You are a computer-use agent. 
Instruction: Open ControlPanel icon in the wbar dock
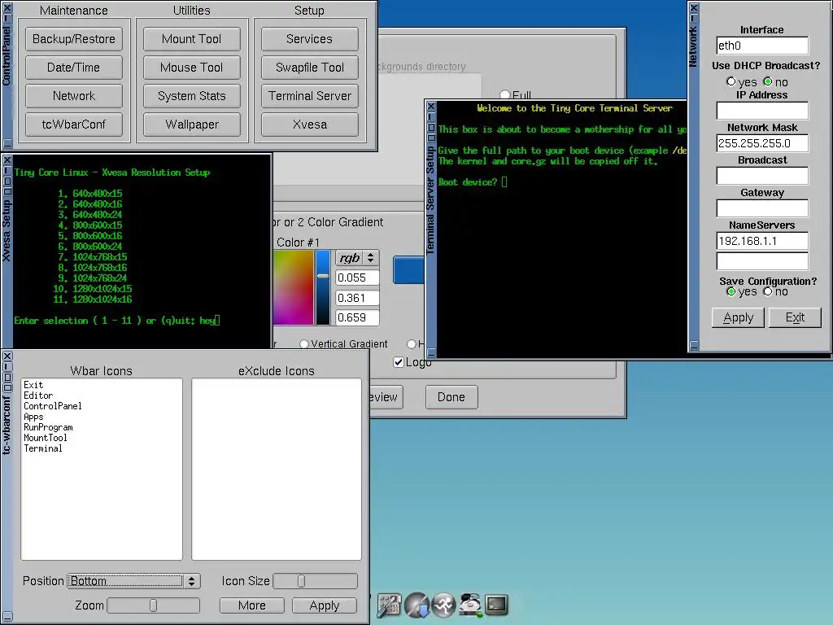(x=390, y=605)
